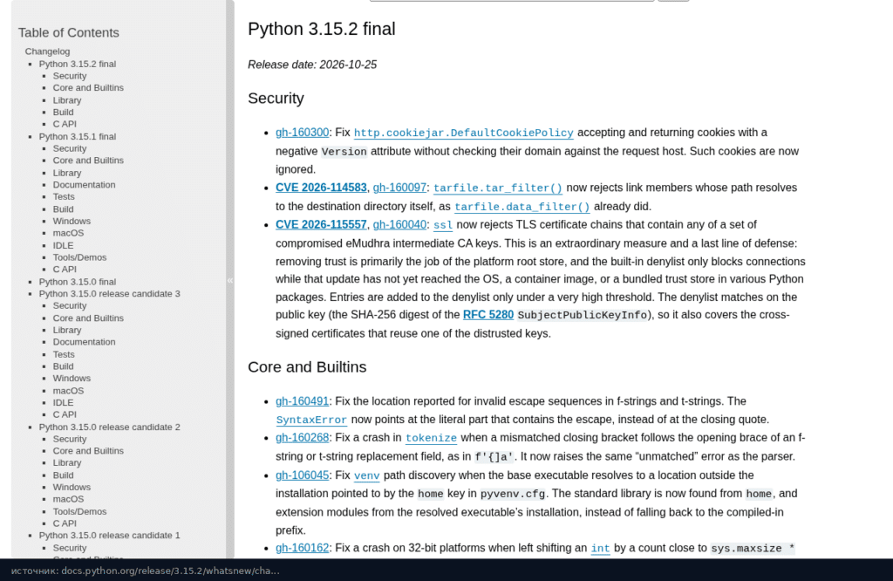
Task: Open Core and Builtins under Python 3.15.2 final in sidebar
Action: pos(88,88)
